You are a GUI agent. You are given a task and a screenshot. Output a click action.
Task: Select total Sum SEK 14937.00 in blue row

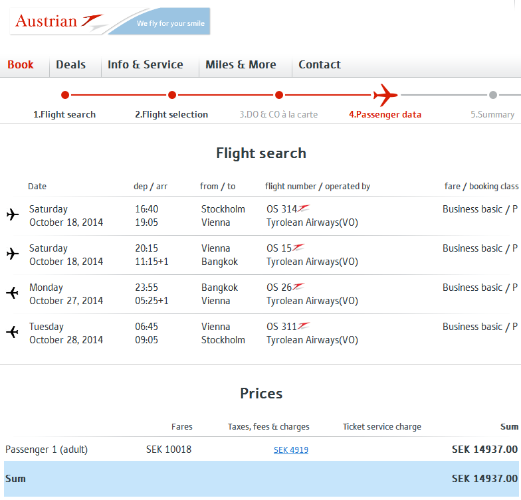point(485,479)
